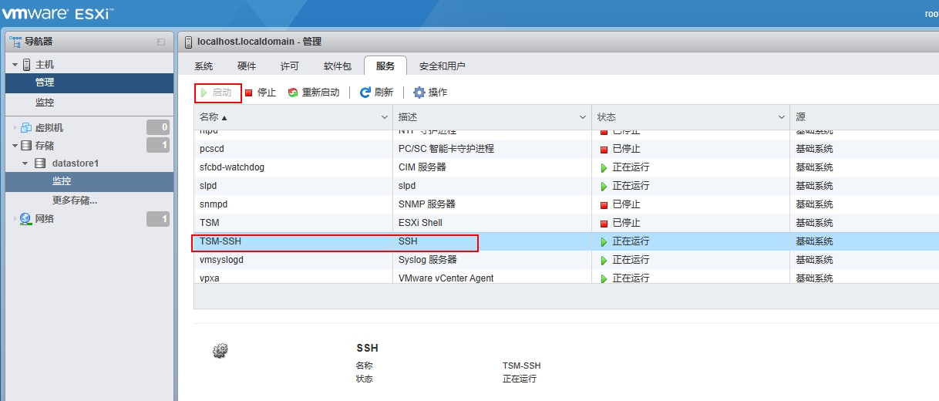The width and height of the screenshot is (939, 401).
Task: Select Monitor (监控) under Host
Action: [x=45, y=103]
